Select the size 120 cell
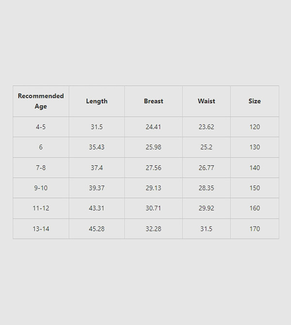This screenshot has height=325, width=291. tap(255, 127)
